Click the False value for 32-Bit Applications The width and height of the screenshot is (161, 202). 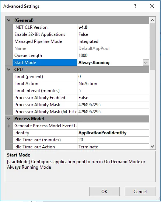(x=113, y=34)
